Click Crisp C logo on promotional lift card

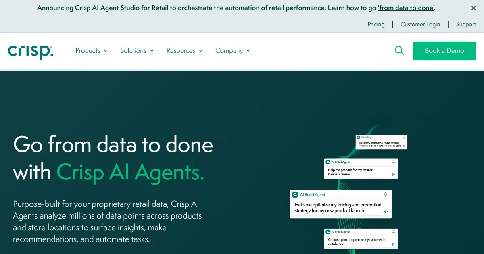(359, 137)
